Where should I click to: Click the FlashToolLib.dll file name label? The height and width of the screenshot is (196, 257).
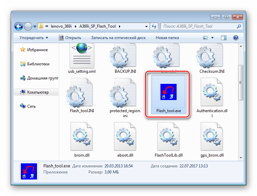[169, 155]
